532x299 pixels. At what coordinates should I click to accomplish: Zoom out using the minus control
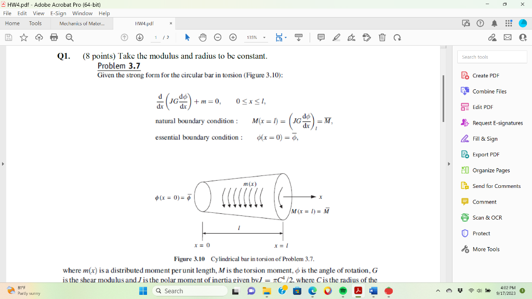(x=217, y=37)
